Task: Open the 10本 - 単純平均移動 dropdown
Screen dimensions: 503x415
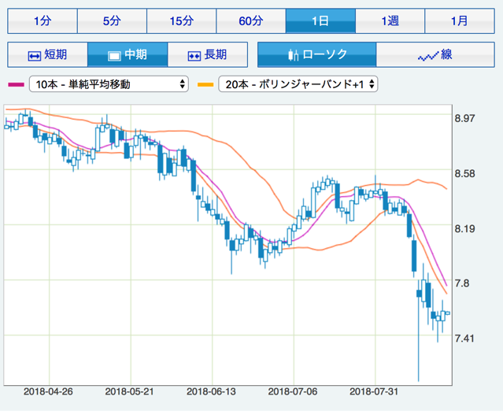Action: (109, 84)
